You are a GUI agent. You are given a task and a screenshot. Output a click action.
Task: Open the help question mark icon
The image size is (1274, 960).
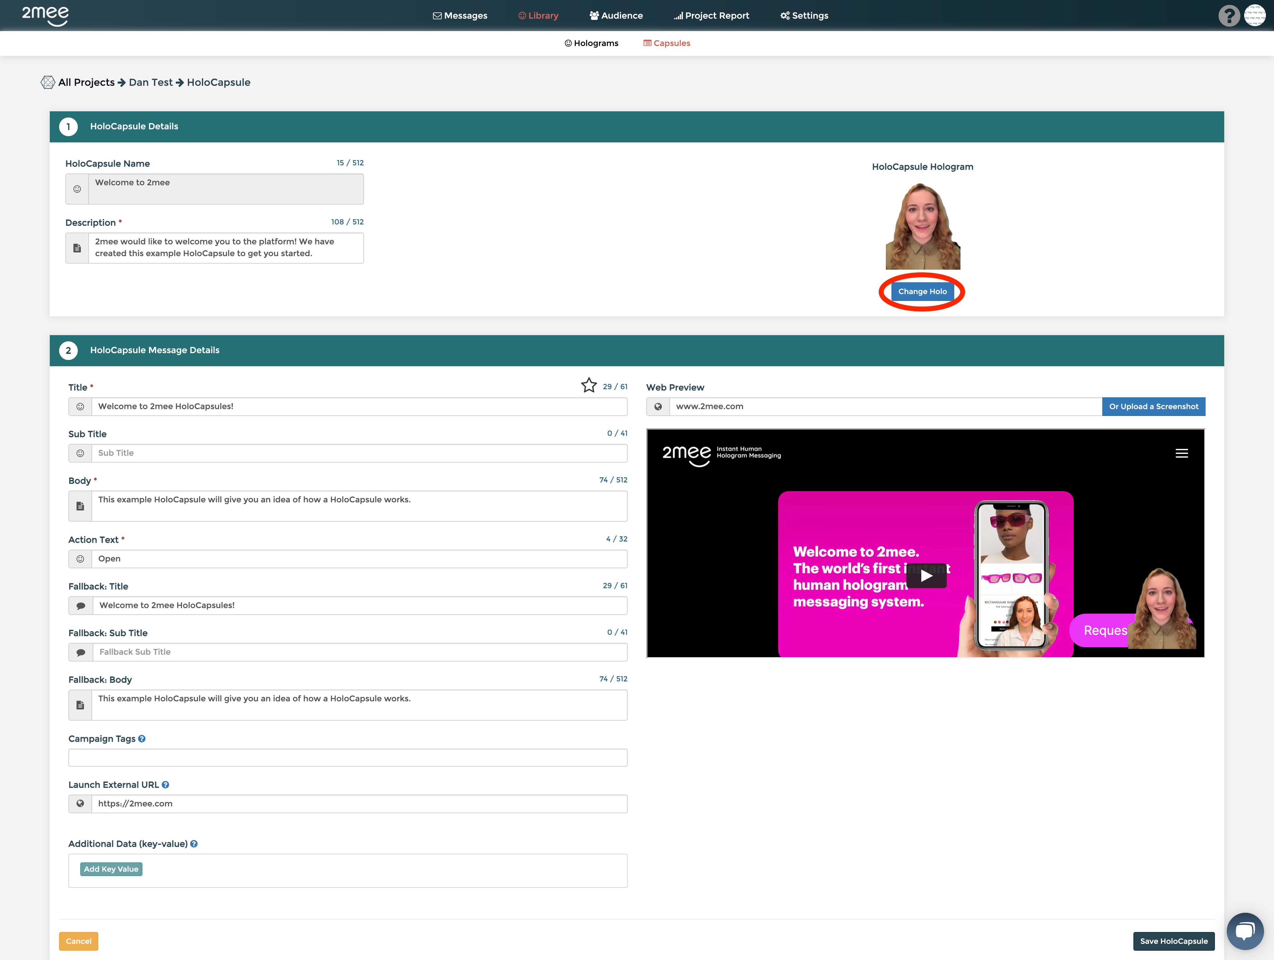1229,16
